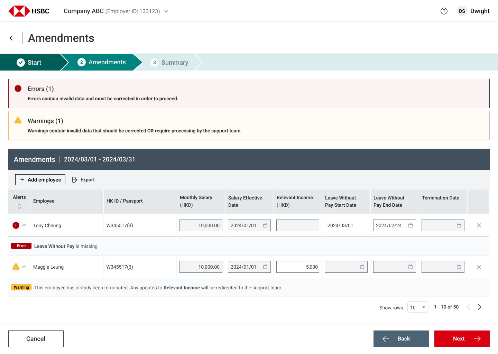
Task: Click the Errors red alert icon
Action: pyautogui.click(x=18, y=88)
